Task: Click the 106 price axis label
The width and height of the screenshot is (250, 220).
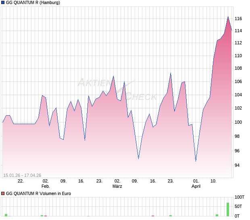Action: [238, 81]
